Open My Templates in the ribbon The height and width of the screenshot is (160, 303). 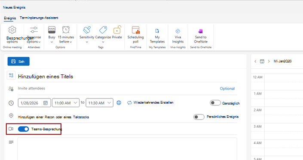[157, 36]
